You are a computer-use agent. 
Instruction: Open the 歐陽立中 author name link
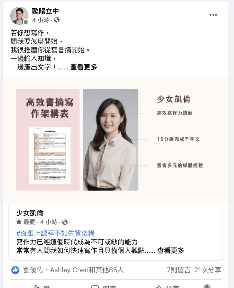[45, 11]
